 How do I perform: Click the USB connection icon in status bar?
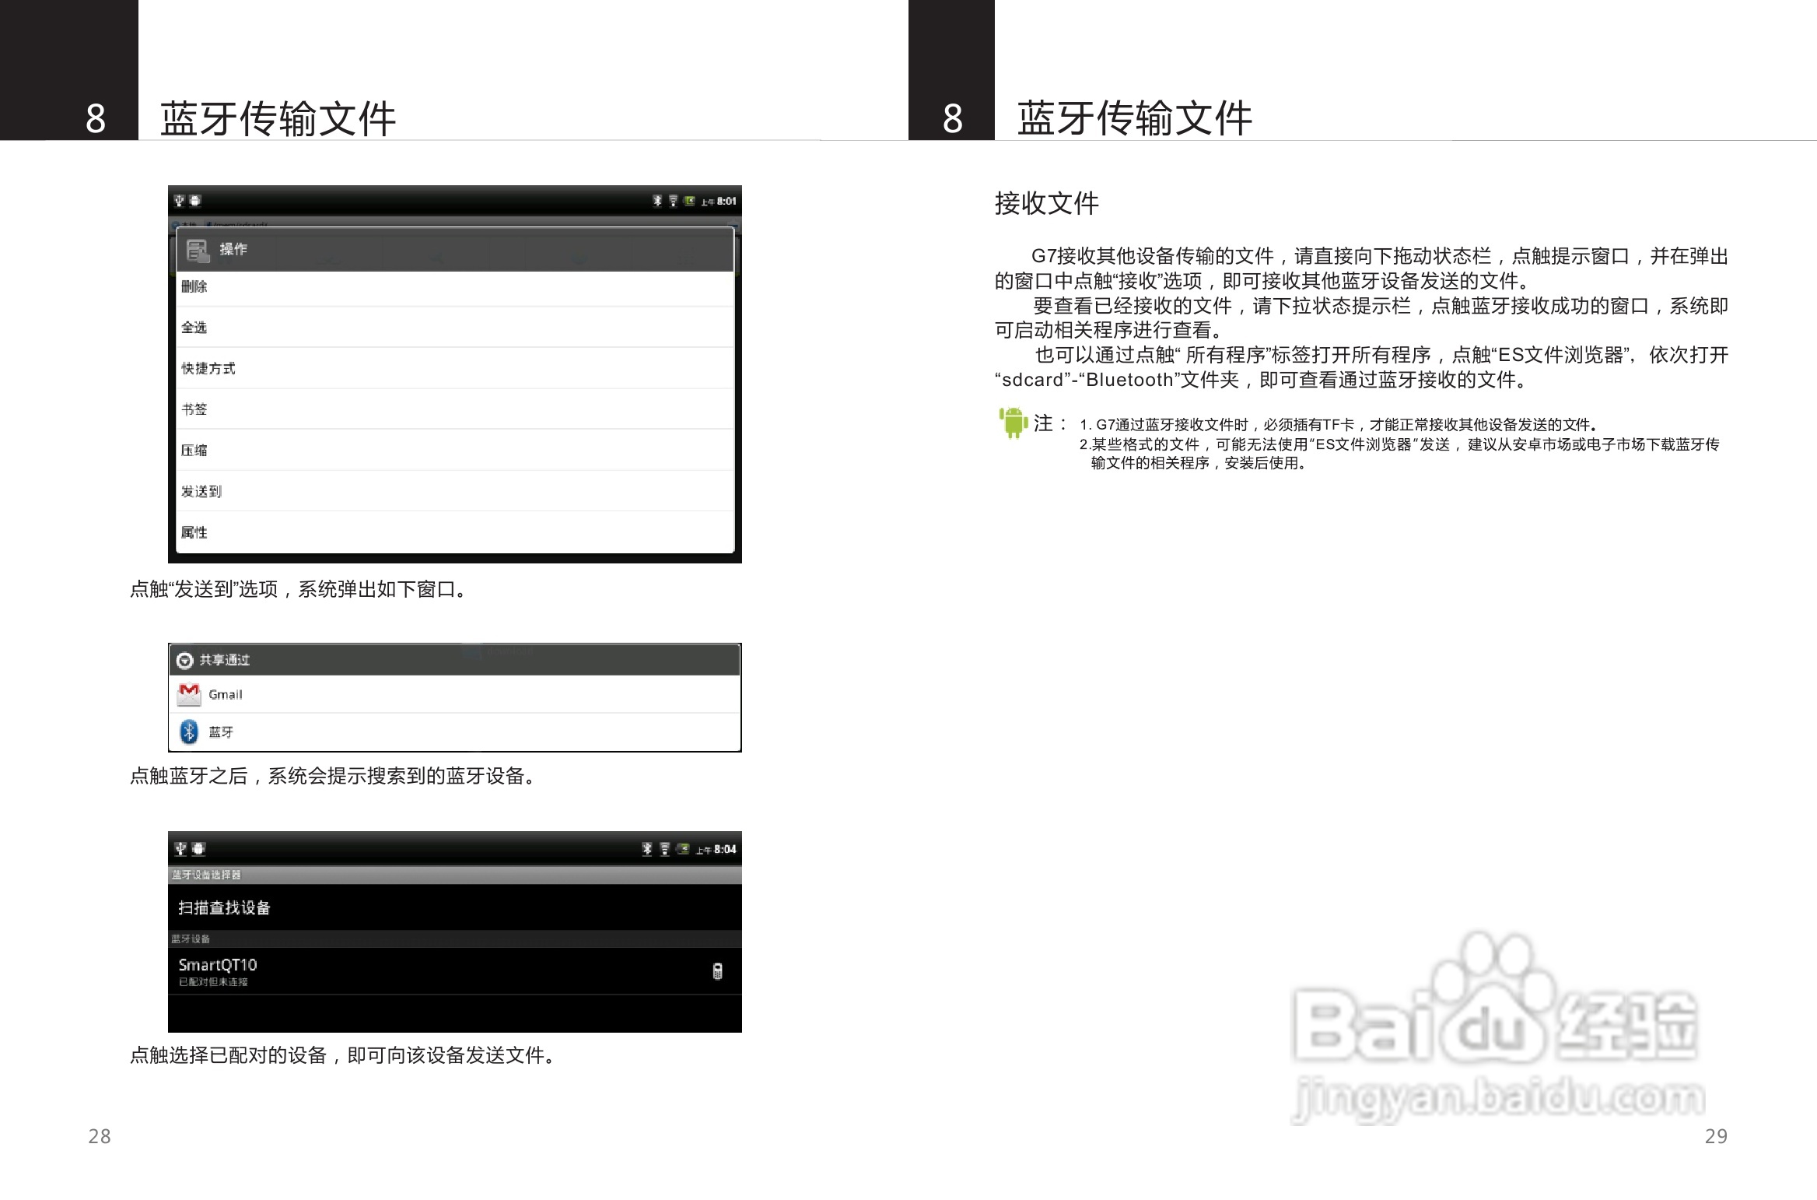[x=178, y=200]
